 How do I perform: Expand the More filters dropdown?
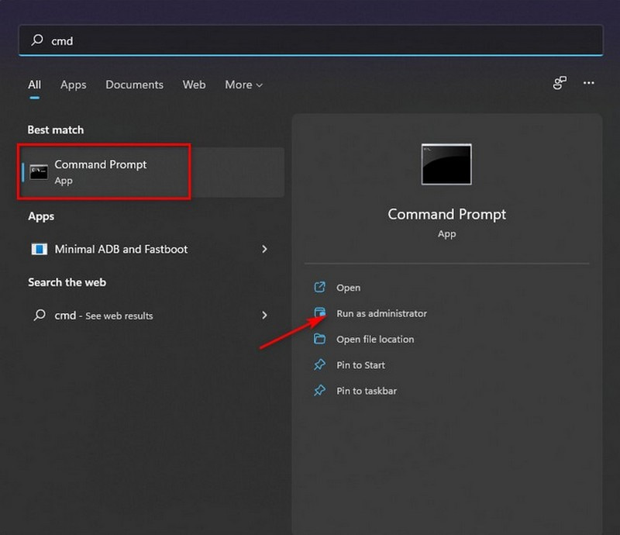click(x=243, y=85)
